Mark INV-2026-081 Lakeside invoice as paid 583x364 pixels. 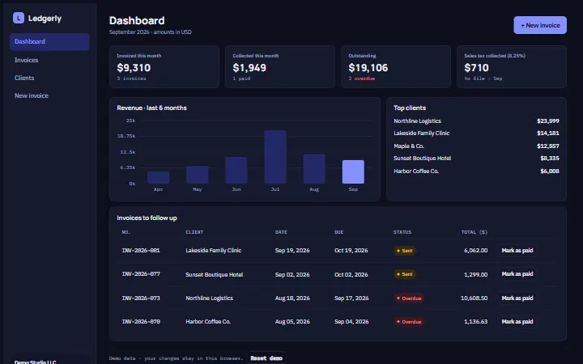[x=517, y=250]
